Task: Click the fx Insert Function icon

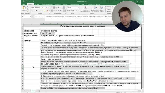Action: tap(43, 17)
